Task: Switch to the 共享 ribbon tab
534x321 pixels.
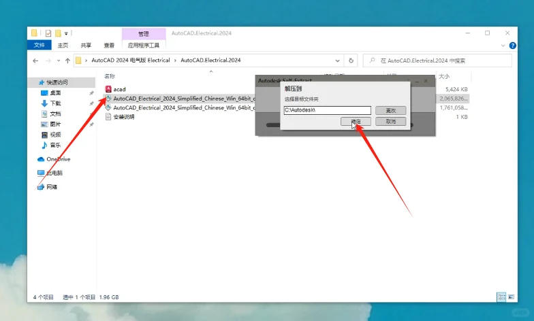Action: 86,45
